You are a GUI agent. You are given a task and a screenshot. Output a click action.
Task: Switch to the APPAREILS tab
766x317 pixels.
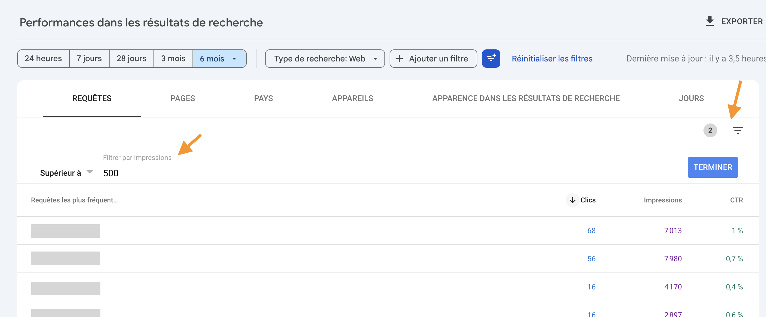[353, 98]
